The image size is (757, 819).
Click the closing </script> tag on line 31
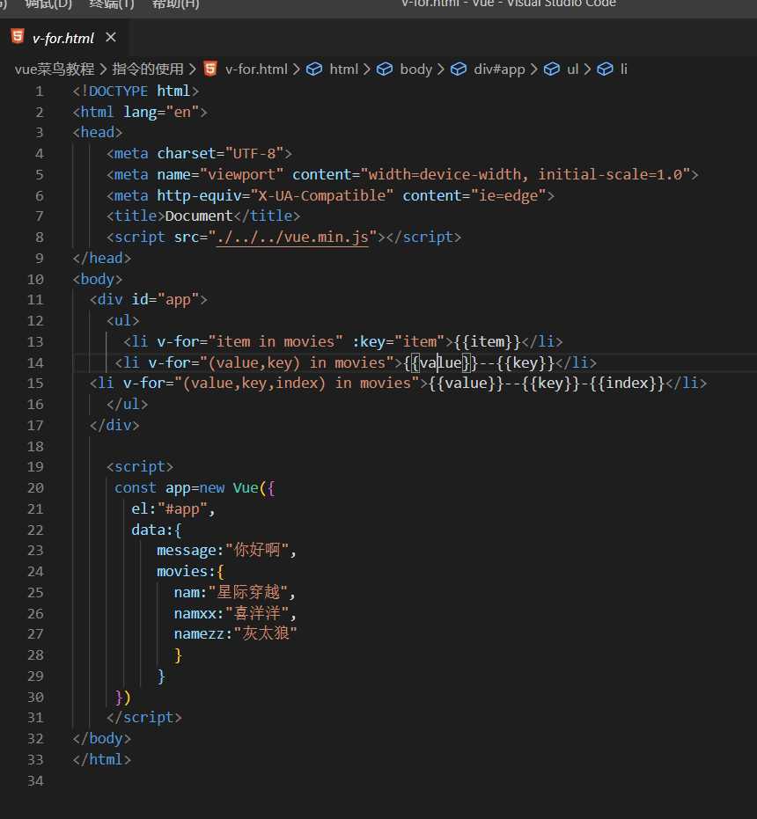tap(143, 718)
